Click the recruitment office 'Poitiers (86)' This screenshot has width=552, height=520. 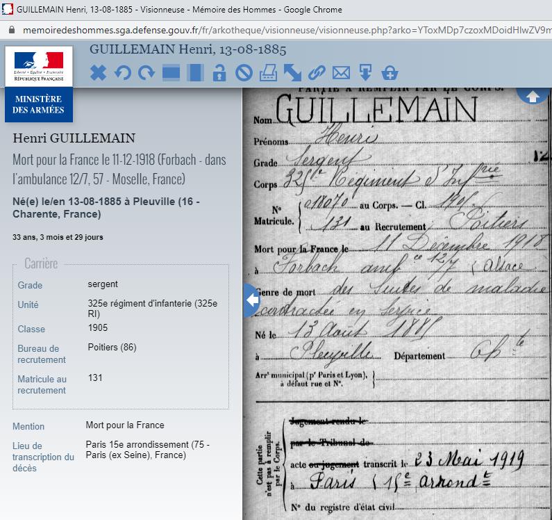pos(112,348)
